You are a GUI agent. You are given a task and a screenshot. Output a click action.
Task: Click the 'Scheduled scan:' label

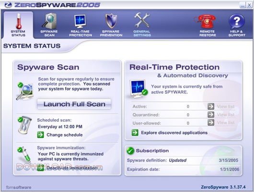coord(54,120)
